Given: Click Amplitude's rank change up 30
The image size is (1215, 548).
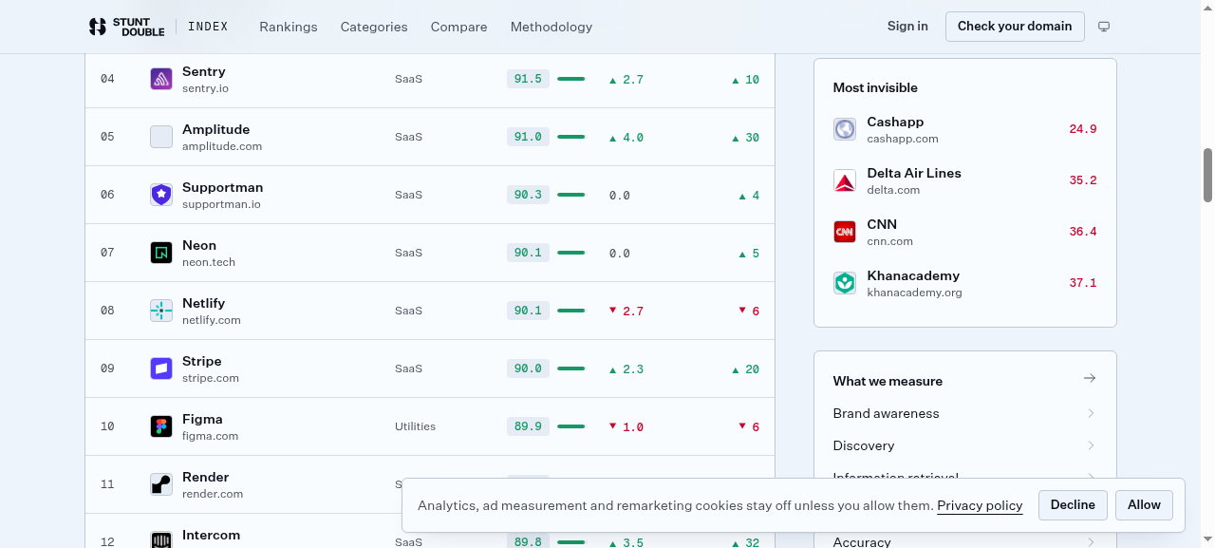Looking at the screenshot, I should 745,138.
